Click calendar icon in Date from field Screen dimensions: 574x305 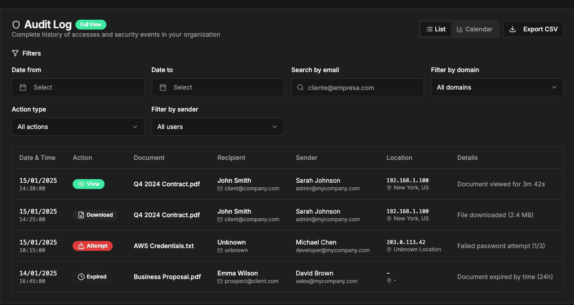pyautogui.click(x=23, y=87)
